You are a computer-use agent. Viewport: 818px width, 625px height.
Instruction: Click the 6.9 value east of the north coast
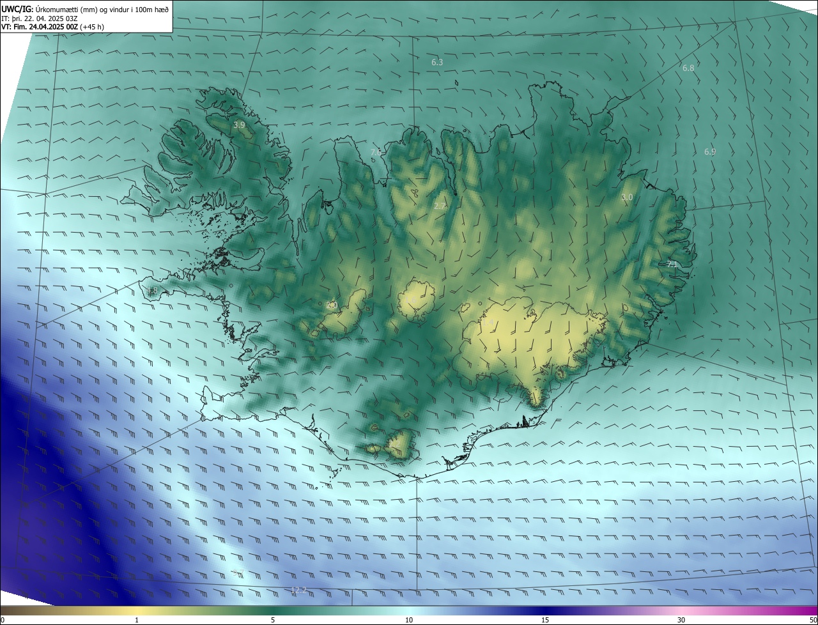[710, 152]
